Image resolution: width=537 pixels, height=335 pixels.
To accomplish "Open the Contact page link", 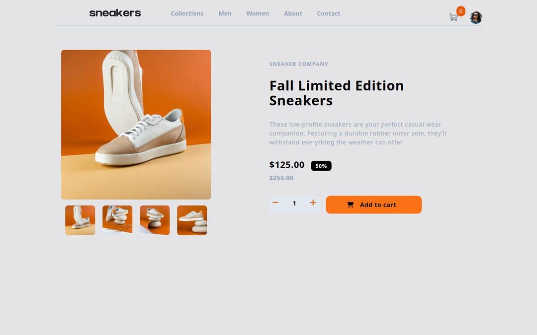I will click(x=329, y=13).
